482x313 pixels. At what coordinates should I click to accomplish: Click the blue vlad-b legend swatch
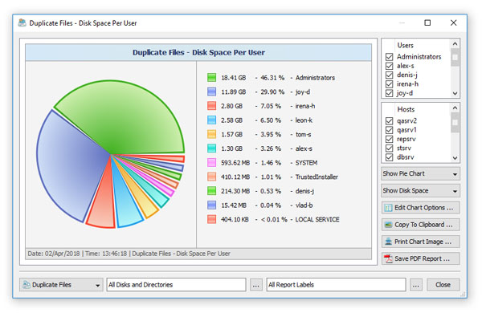[x=211, y=205]
